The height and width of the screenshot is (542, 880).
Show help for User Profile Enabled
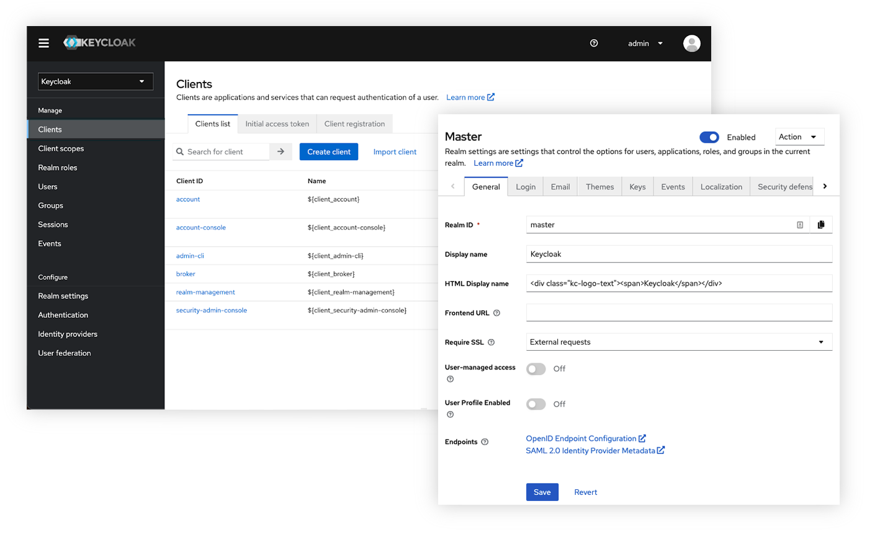point(450,414)
